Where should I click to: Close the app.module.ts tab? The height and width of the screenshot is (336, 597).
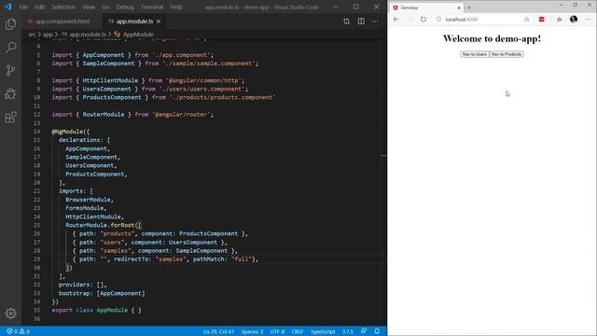coord(159,21)
